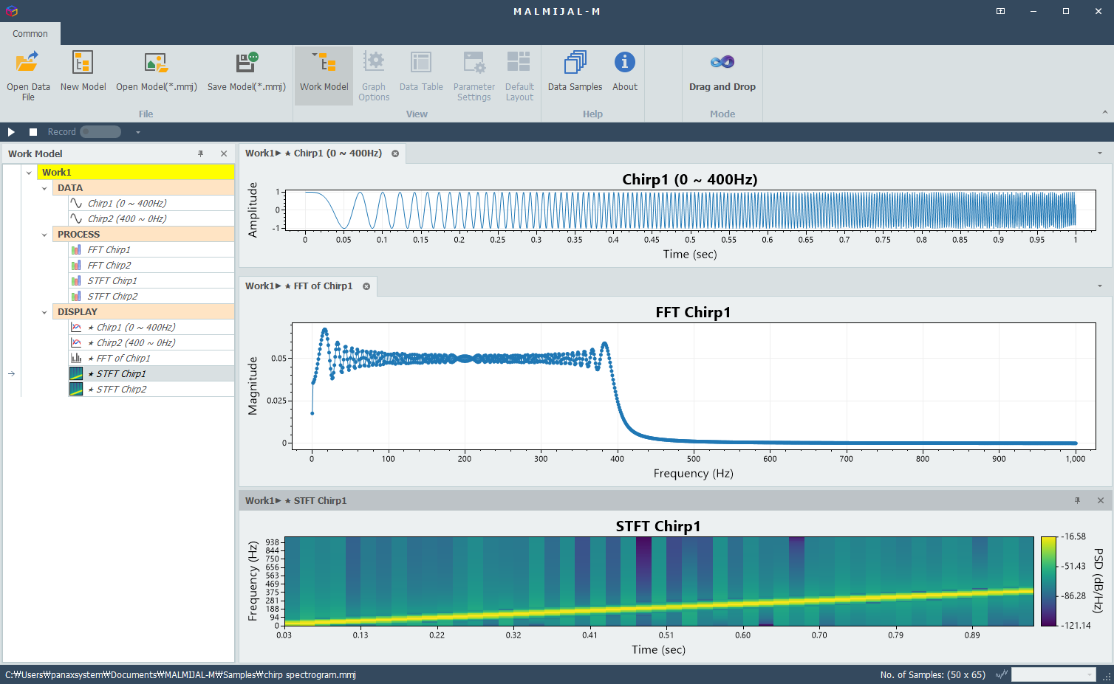The image size is (1114, 684).
Task: Toggle the Work Model view button
Action: pos(324,76)
